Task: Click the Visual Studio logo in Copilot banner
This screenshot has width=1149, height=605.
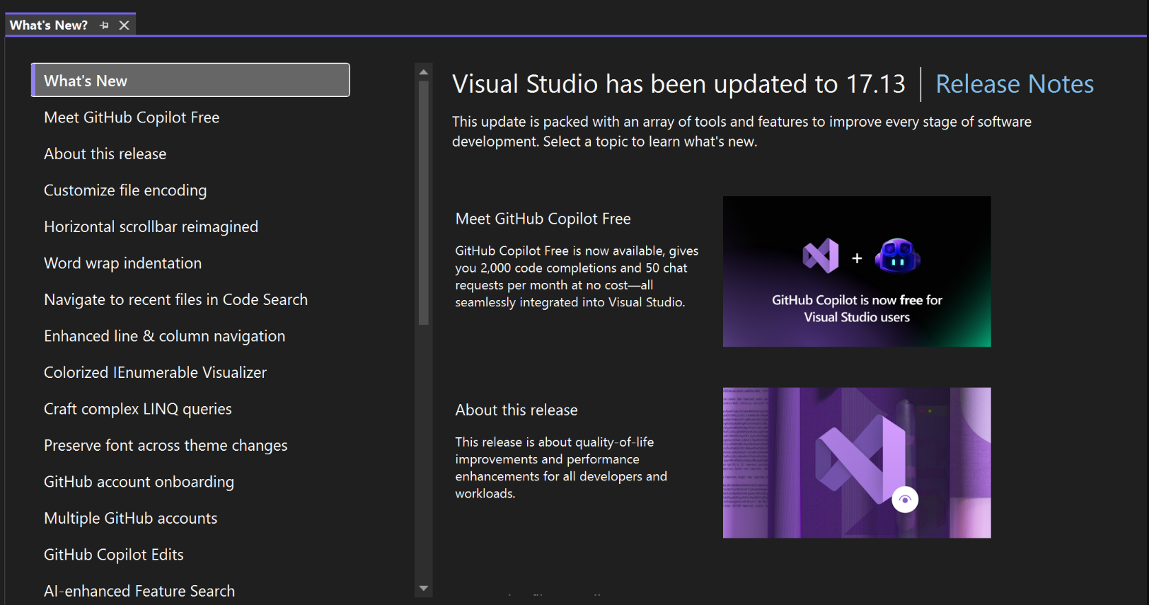Action: (x=821, y=255)
